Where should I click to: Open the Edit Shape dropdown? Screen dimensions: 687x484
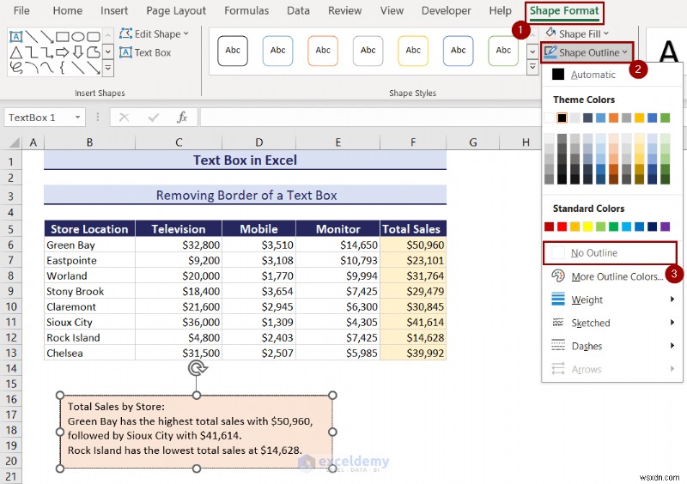coord(154,33)
